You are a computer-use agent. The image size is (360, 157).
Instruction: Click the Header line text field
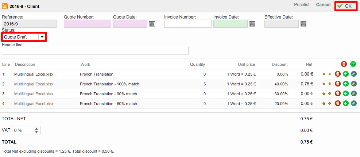tap(95, 51)
